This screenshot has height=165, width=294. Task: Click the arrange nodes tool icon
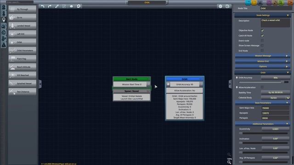click(x=57, y=6)
